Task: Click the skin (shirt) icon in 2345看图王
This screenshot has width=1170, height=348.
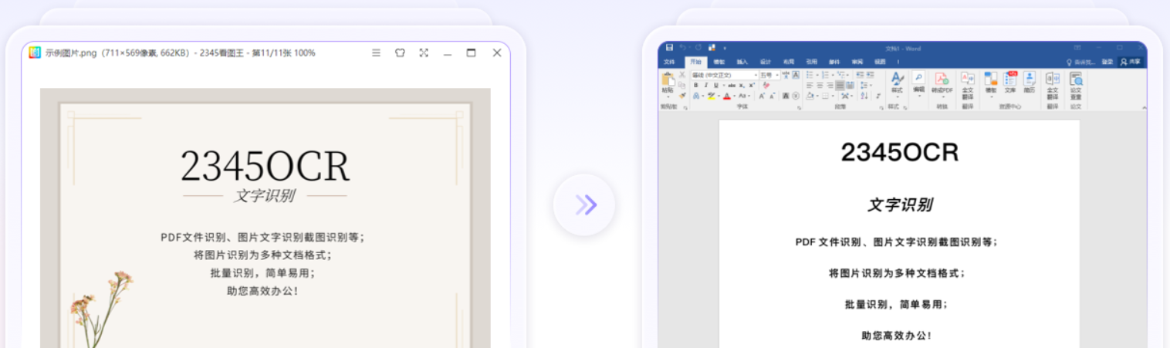Action: pos(400,53)
